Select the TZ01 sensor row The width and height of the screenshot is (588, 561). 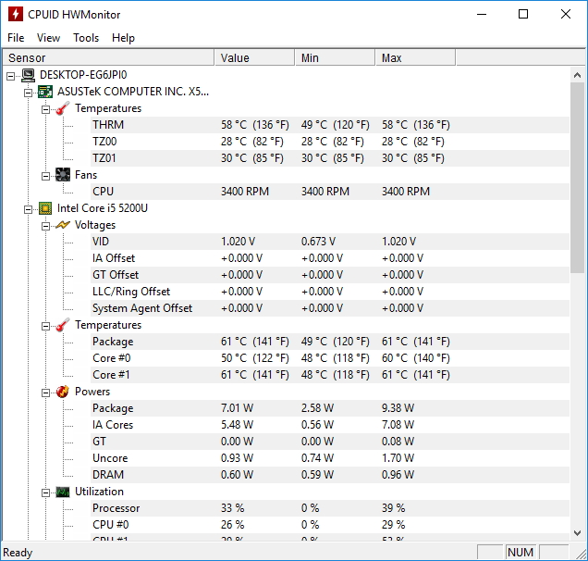[330, 158]
